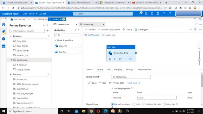203x114 pixels.
Task: Open the settings gear in Azure header
Action: pyautogui.click(x=158, y=14)
